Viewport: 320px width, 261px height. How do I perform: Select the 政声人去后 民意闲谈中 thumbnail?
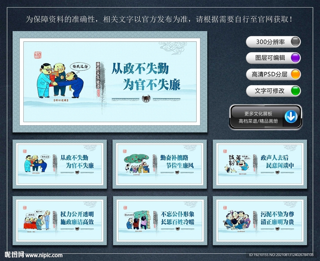pyautogui.click(x=260, y=164)
